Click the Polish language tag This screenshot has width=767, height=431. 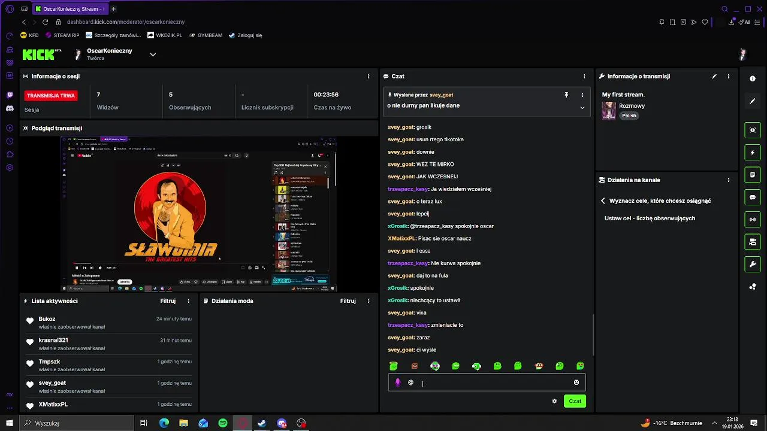pyautogui.click(x=629, y=116)
